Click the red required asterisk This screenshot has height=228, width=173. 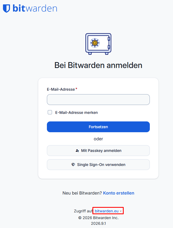point(77,89)
